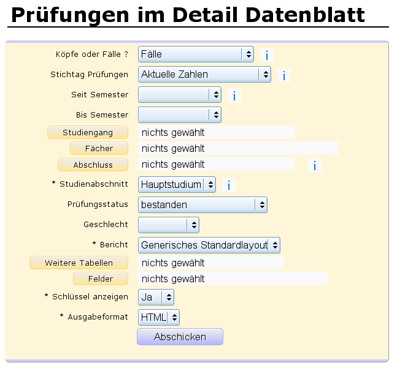Viewport: 397px width, 371px height.
Task: Click 'nichts gewählt' field next to Weitere Tabellen
Action: (x=210, y=263)
